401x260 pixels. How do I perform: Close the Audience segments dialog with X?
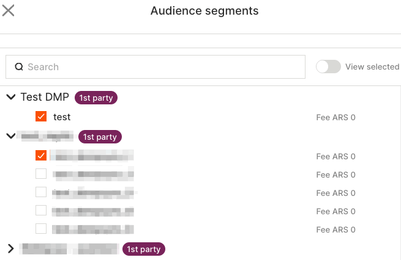pyautogui.click(x=9, y=10)
